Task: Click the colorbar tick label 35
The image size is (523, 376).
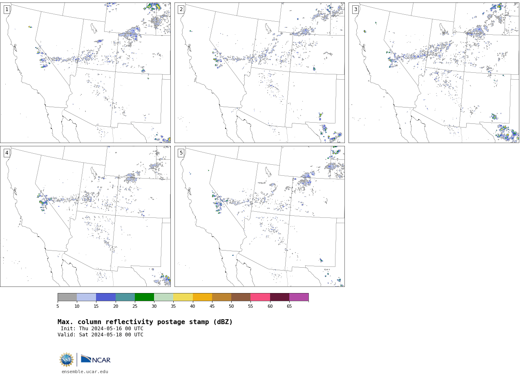Action: pos(173,306)
